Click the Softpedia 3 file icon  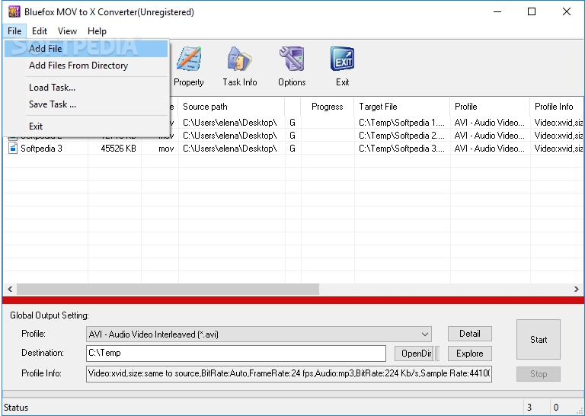pyautogui.click(x=13, y=149)
